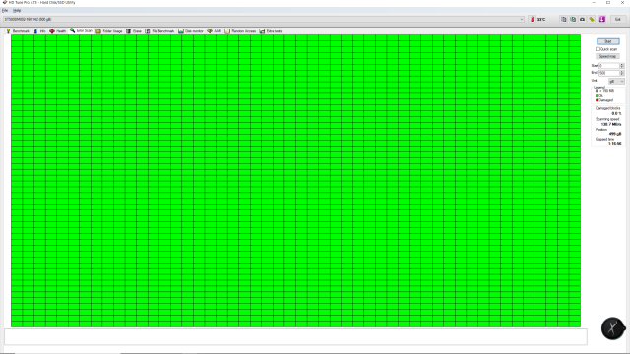Screen dimensions: 630x354
Task: Start the error scan
Action: 608,41
